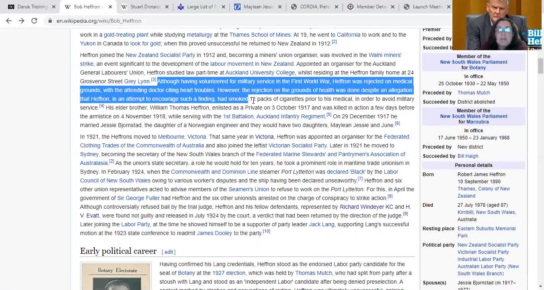The height and width of the screenshot is (290, 544).
Task: Open the Seamen's Union link
Action: coord(249,189)
